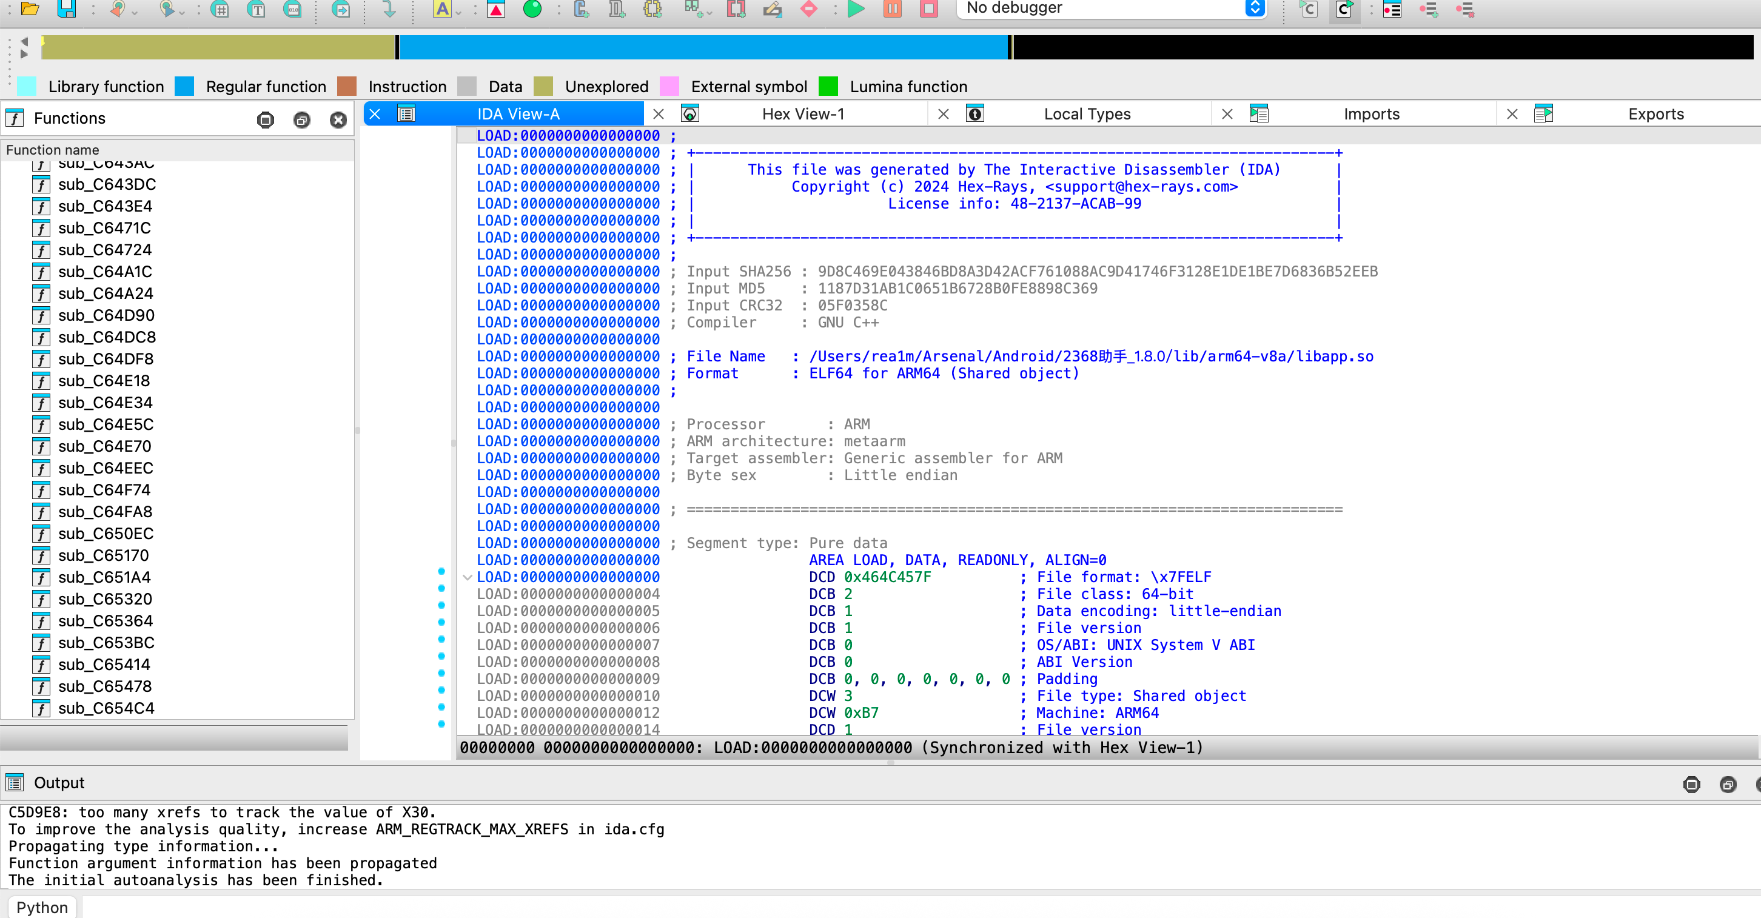
Task: Close the Local Types tab
Action: [x=944, y=114]
